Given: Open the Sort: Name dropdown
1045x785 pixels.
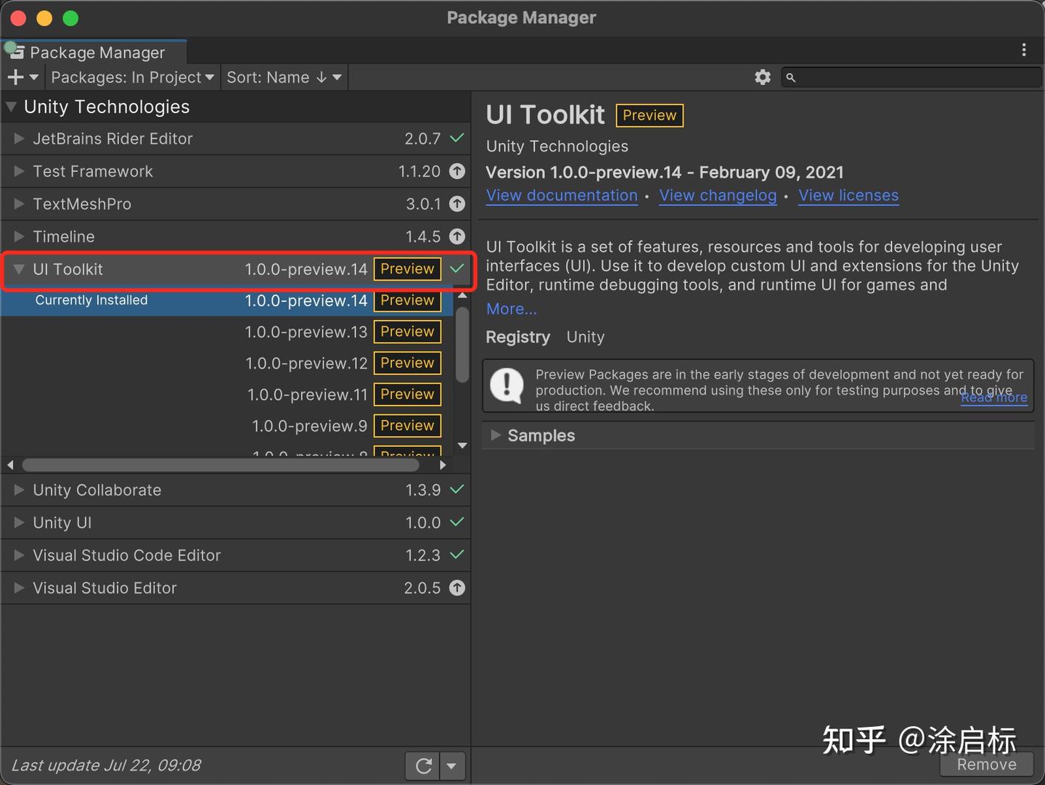Looking at the screenshot, I should tap(284, 77).
